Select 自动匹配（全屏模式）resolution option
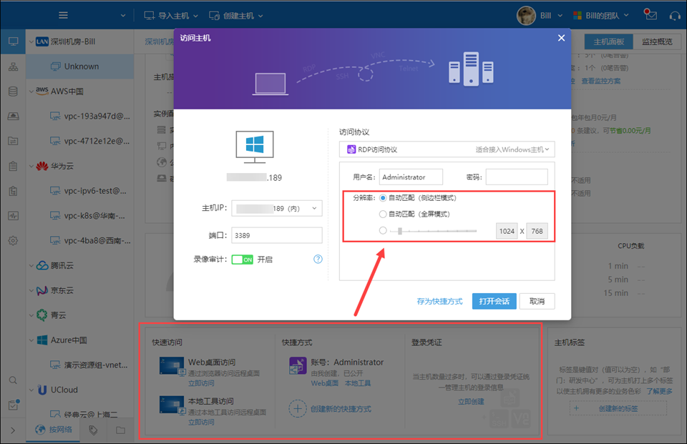This screenshot has height=444, width=687. pyautogui.click(x=383, y=214)
